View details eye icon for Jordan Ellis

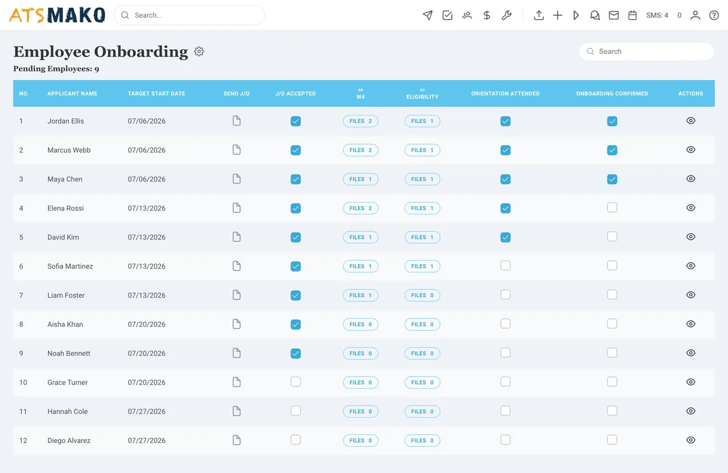tap(690, 121)
